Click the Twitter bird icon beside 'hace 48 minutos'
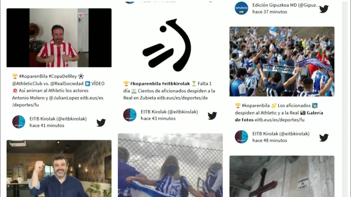351x197 pixels. (x=324, y=137)
